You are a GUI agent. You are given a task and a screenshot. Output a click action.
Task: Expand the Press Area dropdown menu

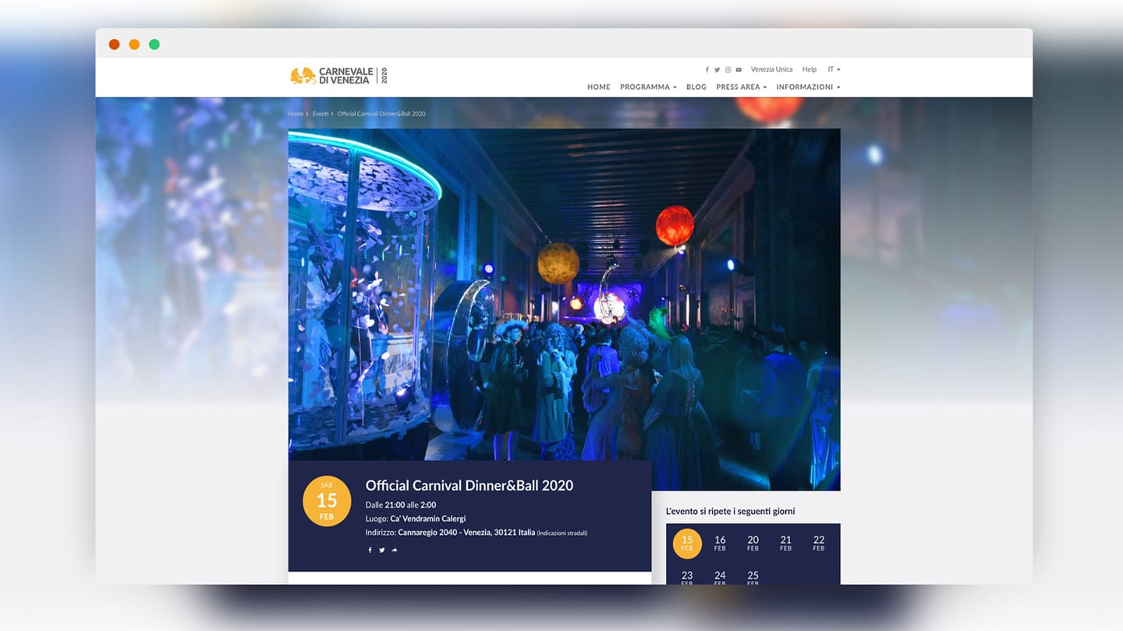741,87
